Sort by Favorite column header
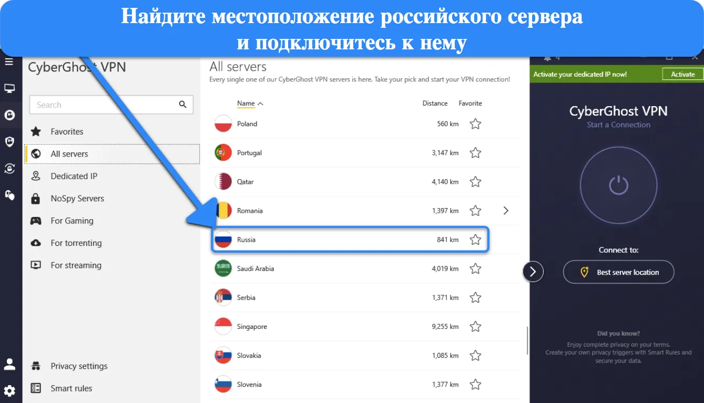Screen dimensions: 704x403 [x=470, y=104]
